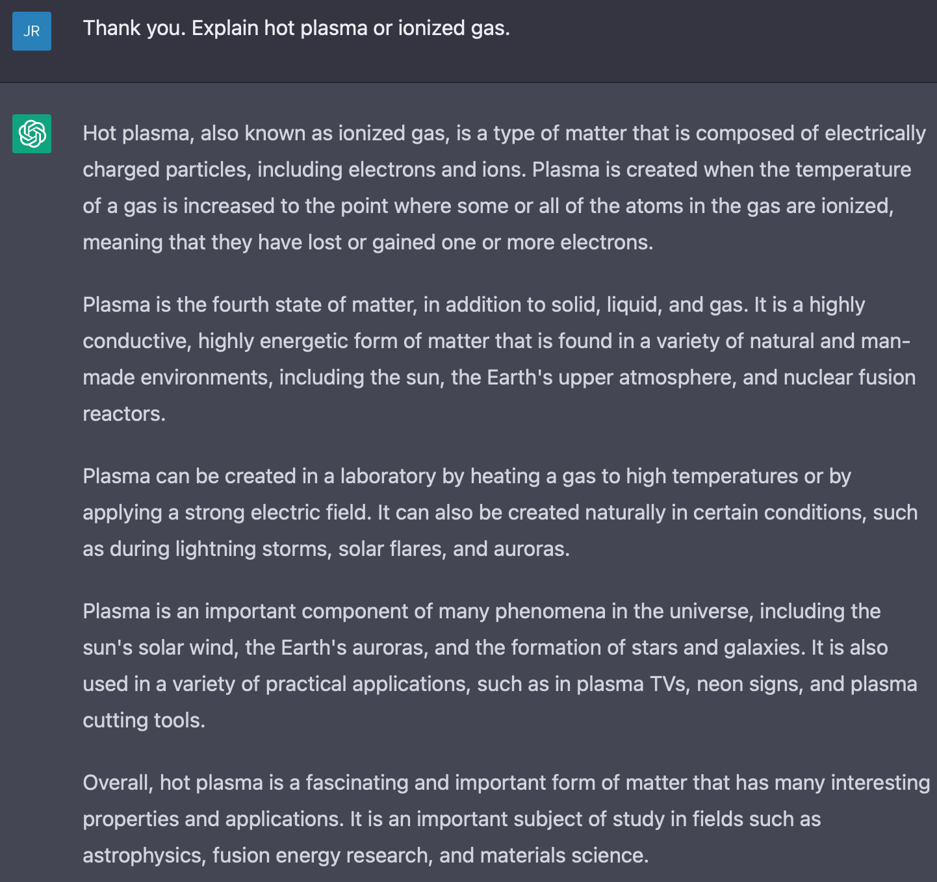The height and width of the screenshot is (882, 937).
Task: Click the JR user avatar
Action: coord(32,31)
